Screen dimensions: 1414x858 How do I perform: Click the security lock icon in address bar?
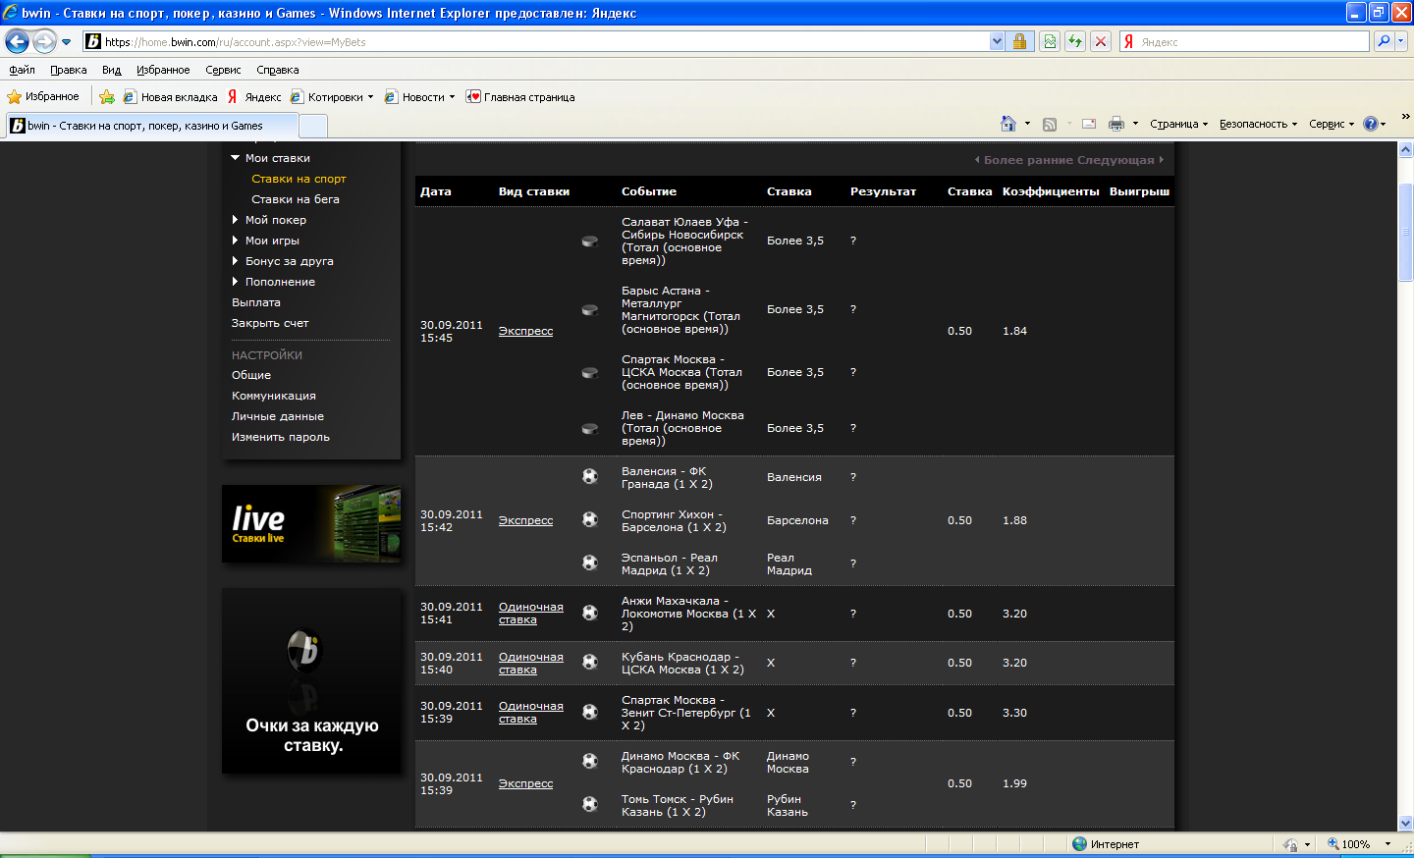[x=1019, y=41]
